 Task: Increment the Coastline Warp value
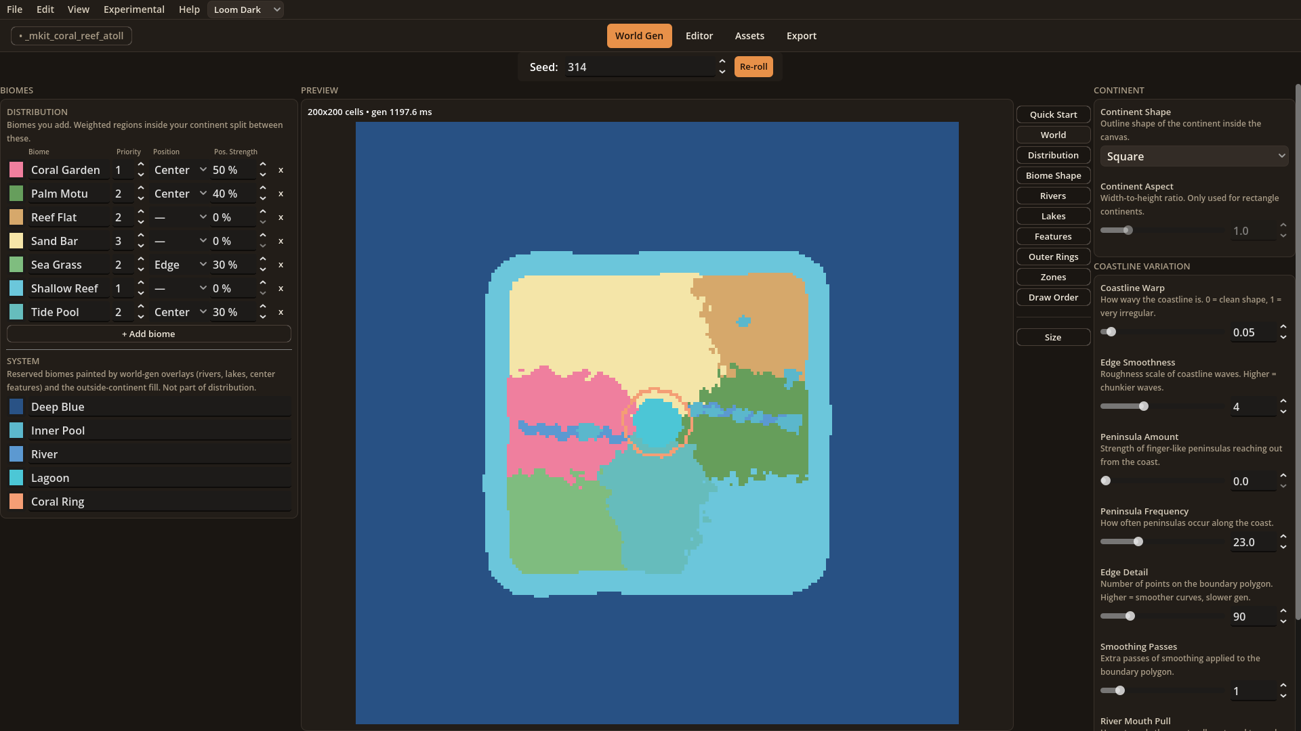click(x=1283, y=328)
